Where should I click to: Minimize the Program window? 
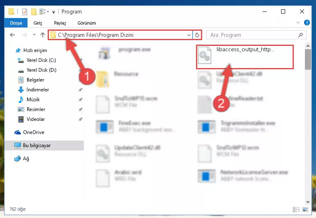(x=265, y=11)
